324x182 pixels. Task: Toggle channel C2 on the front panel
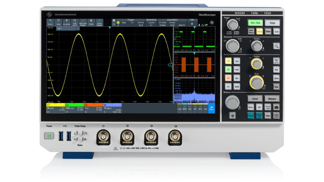click(228, 69)
